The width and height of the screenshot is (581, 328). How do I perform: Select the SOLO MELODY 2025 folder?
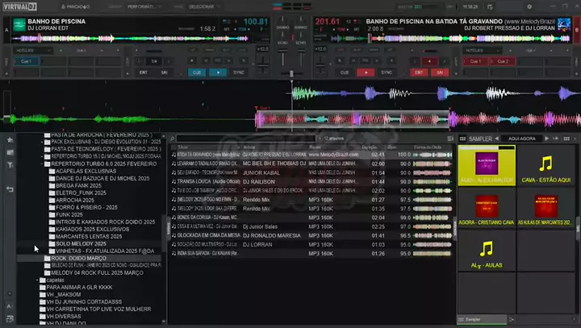coord(81,243)
